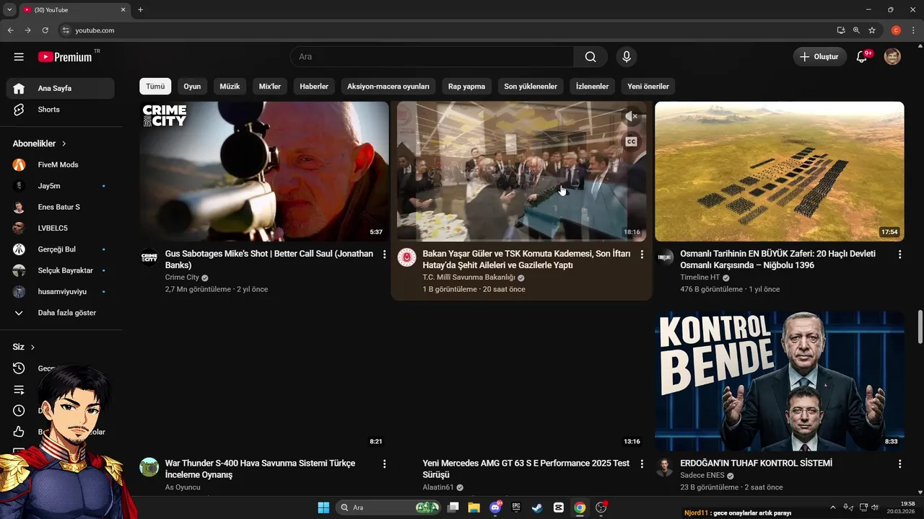924x519 pixels.
Task: Open husamviyuviyu subscription
Action: 61,291
